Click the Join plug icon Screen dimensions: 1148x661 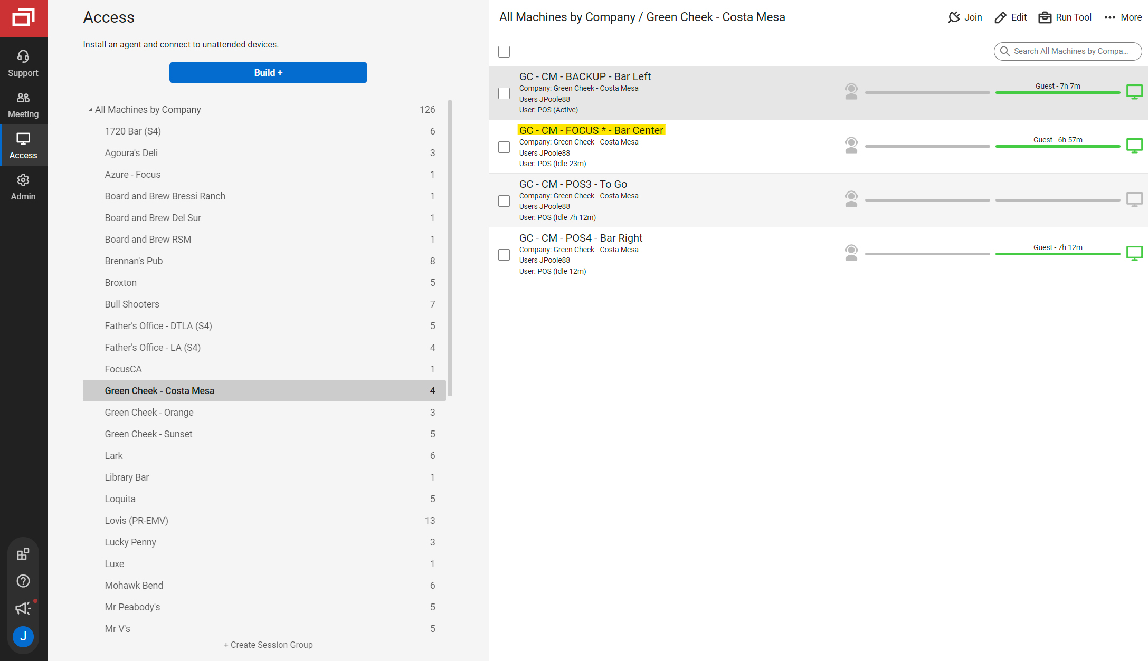click(x=954, y=17)
